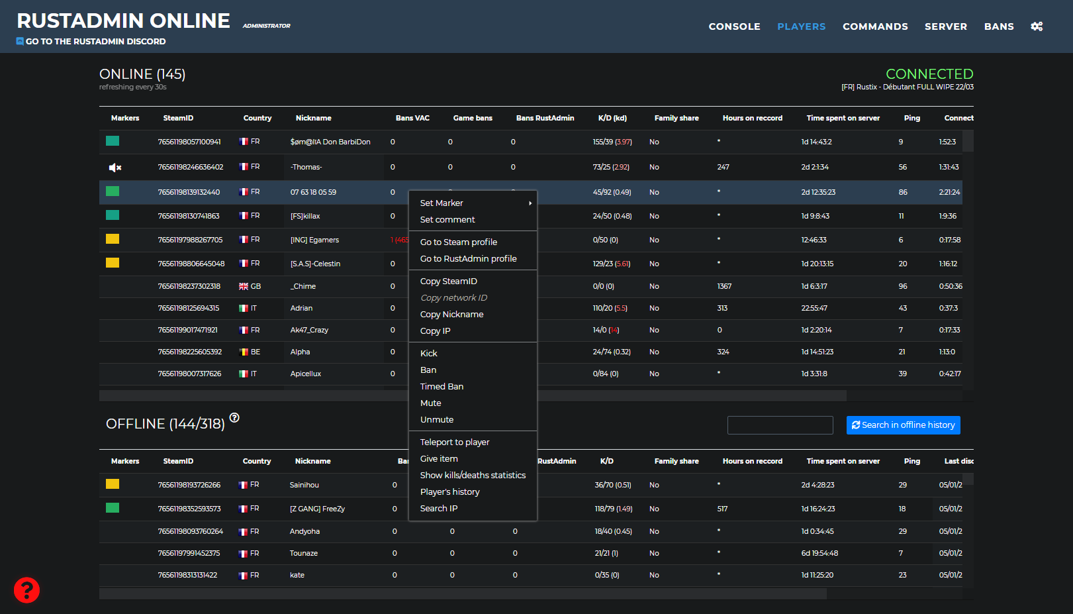The height and width of the screenshot is (614, 1073).
Task: Click the GB flag in _Chime's row
Action: pos(244,287)
